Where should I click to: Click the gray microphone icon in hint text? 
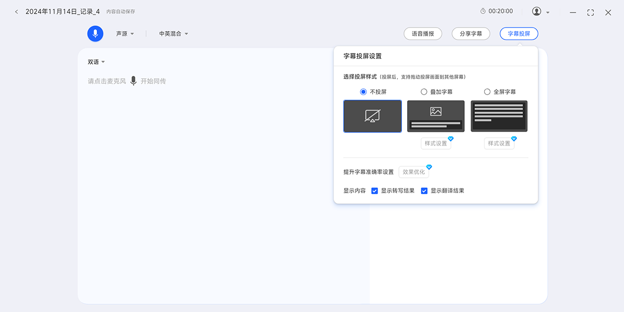[133, 81]
